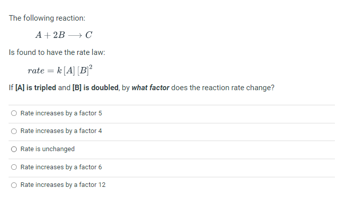
Task: Click the product C in the reaction
Action: click(89, 35)
